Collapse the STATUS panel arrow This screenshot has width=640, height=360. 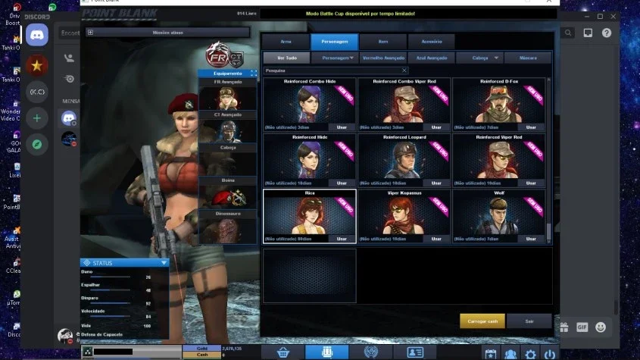(x=164, y=263)
